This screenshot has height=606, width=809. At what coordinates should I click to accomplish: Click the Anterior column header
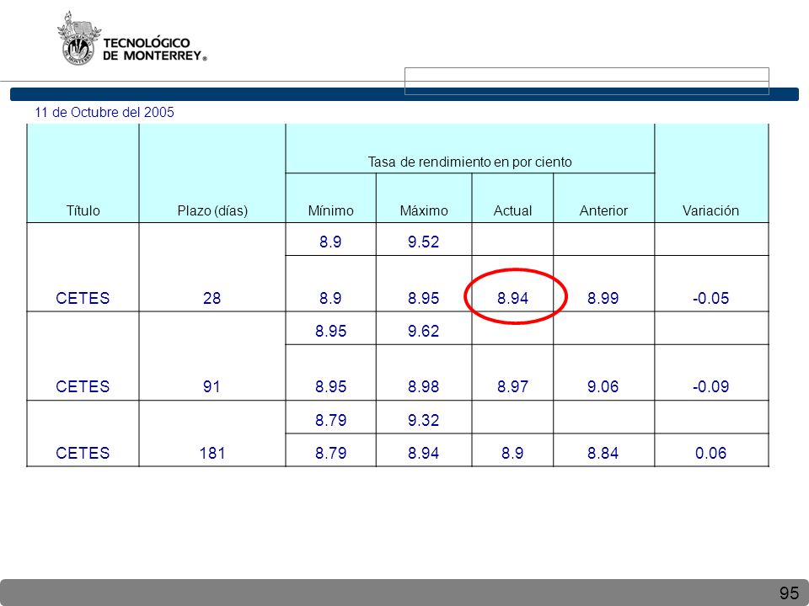[x=603, y=210]
